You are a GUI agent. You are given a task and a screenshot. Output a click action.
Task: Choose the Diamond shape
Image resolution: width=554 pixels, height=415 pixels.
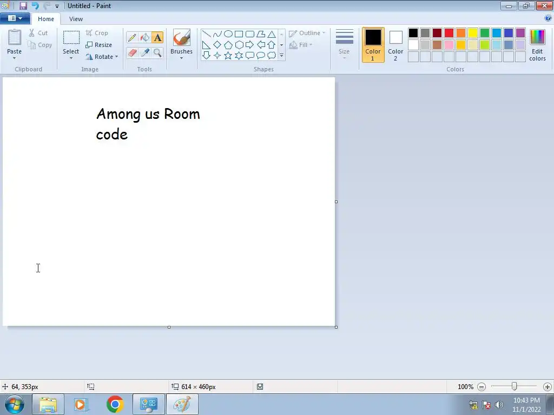(217, 45)
